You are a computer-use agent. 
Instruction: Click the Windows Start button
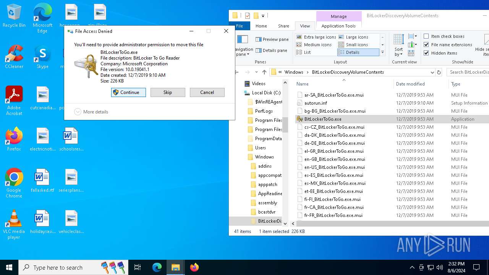9,267
